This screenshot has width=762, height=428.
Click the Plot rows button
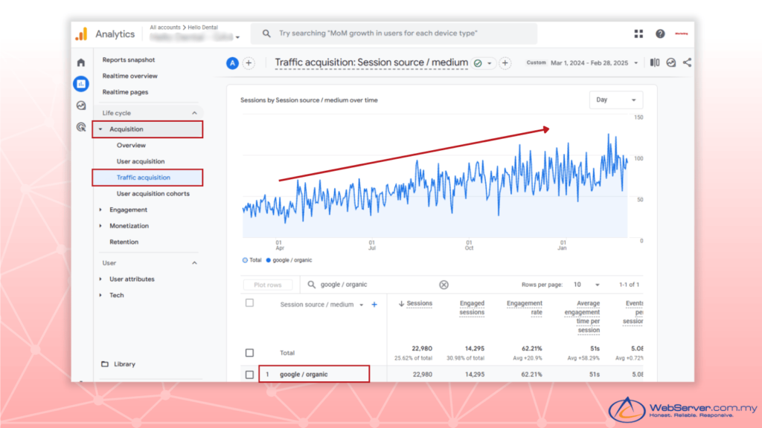click(x=268, y=285)
